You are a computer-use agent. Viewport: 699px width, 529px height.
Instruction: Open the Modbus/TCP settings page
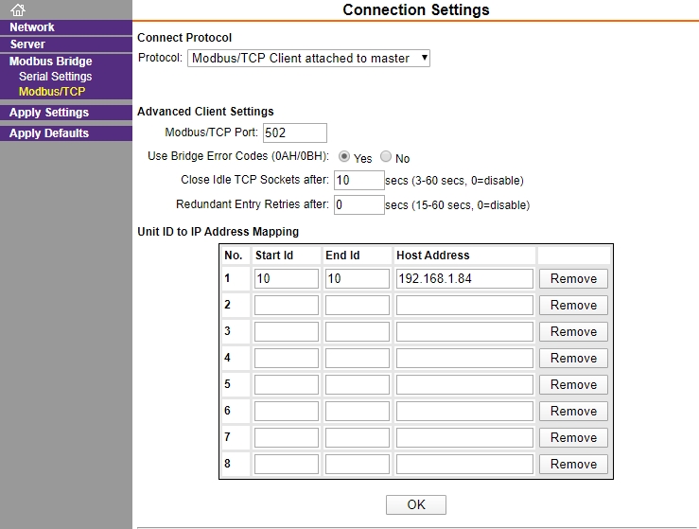pos(52,92)
